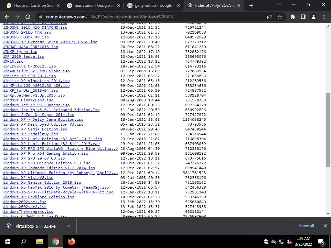Click Chrome icon in taskbar
Screen dimensions: 331x248
[x=56, y=242]
